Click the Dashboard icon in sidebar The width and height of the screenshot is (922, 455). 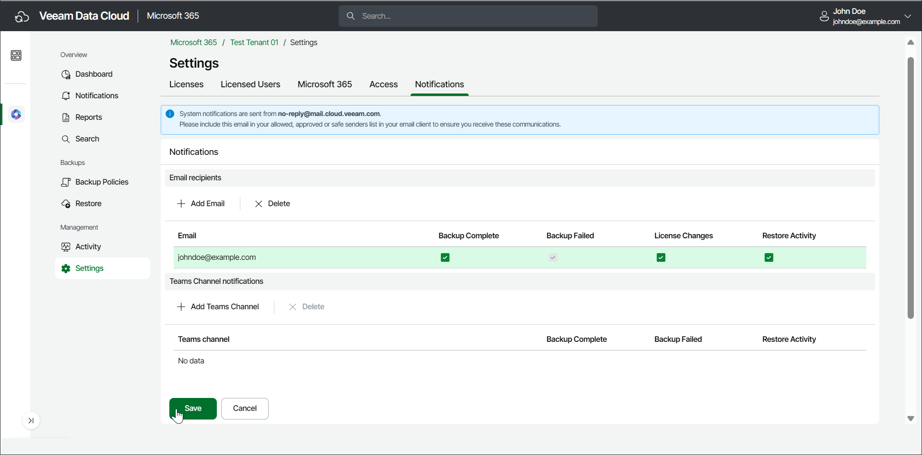[66, 74]
